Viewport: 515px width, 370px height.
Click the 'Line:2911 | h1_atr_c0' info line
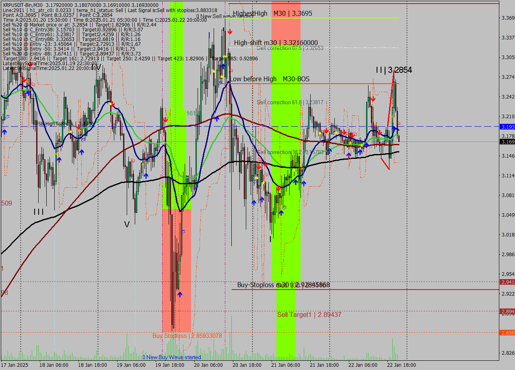point(110,10)
